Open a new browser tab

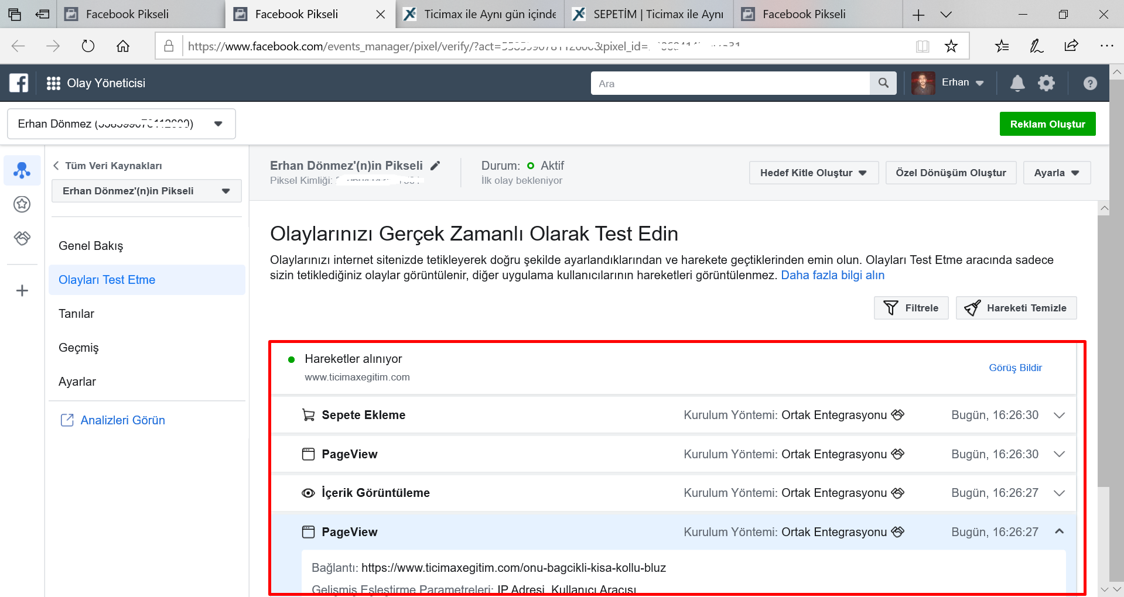coord(918,15)
